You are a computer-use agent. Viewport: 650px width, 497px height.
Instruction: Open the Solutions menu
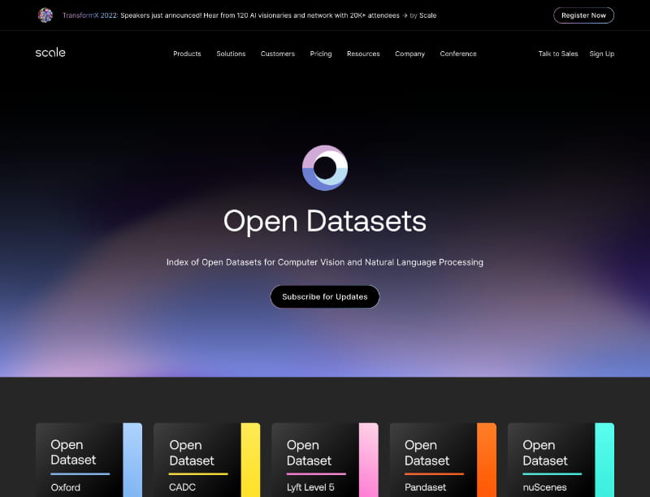coord(231,54)
